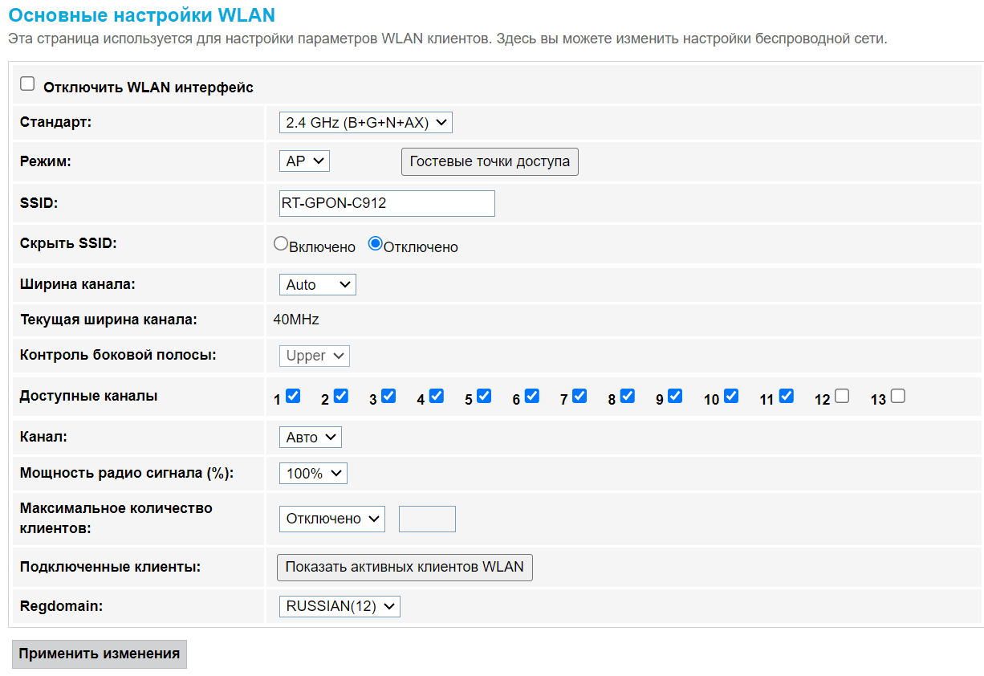Open the Regdomain RUSSIAN(12) dropdown
Screen dimensions: 984x676
340,606
